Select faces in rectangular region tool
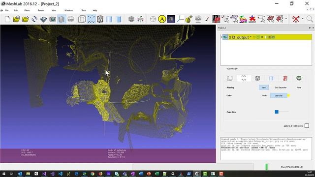 coord(270,19)
